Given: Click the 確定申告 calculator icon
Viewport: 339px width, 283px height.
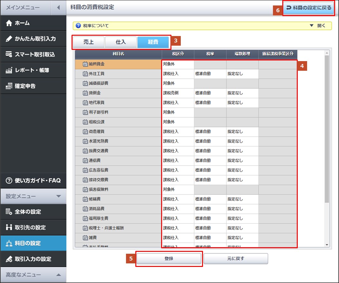Looking at the screenshot, I should click(x=9, y=86).
